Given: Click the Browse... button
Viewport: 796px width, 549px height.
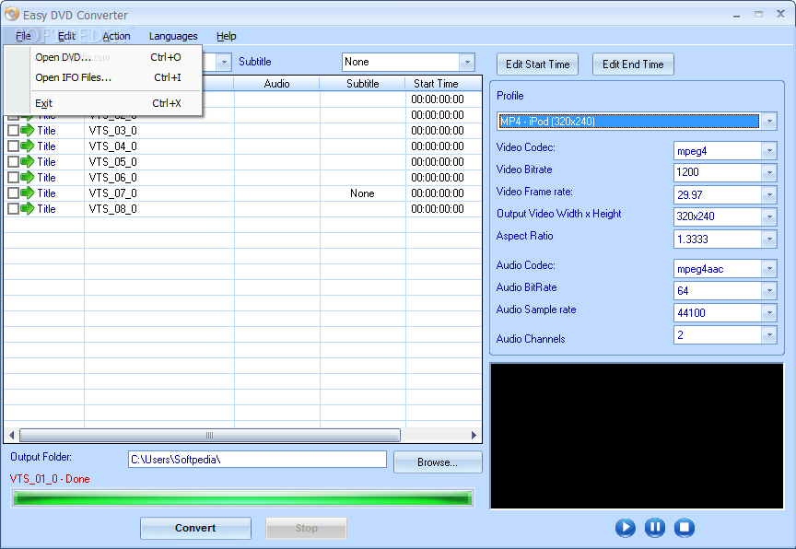Looking at the screenshot, I should (x=438, y=462).
